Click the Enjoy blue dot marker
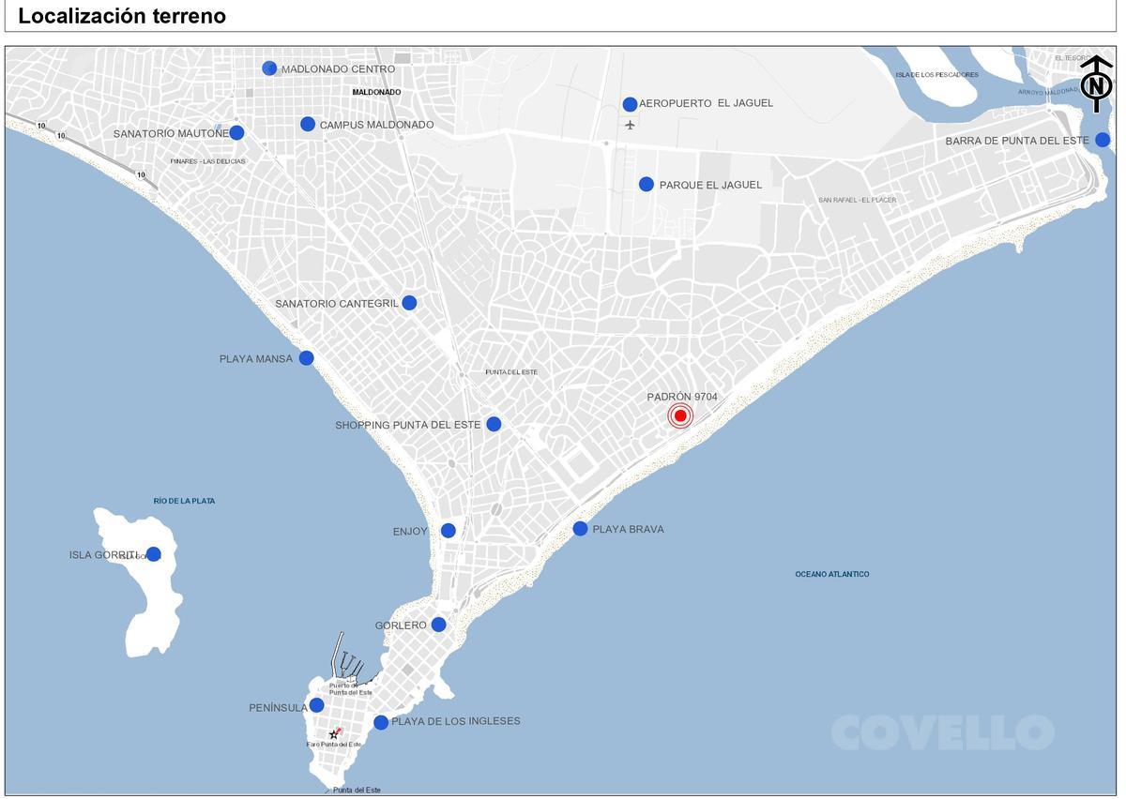 tap(449, 530)
